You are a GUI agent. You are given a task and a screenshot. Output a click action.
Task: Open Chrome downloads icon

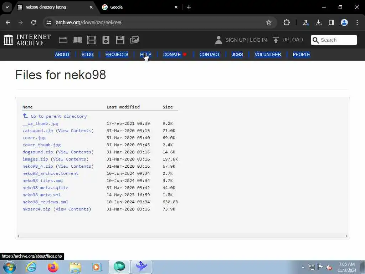[x=318, y=22]
